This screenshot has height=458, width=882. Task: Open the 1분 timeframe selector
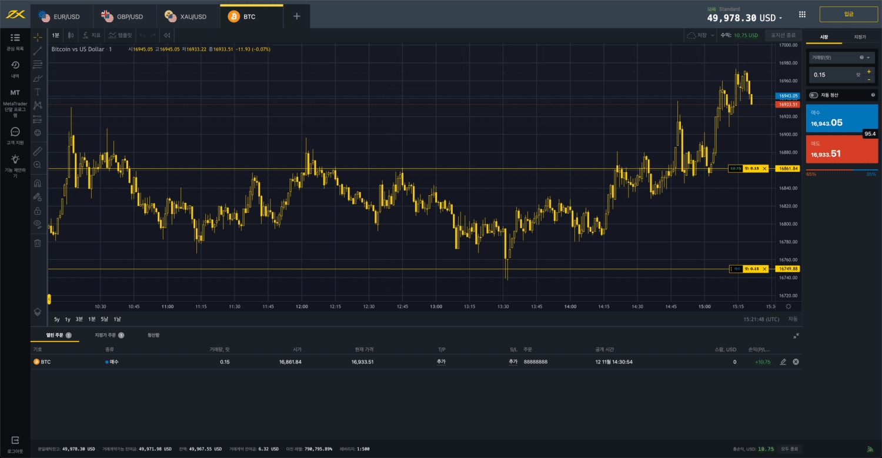pos(56,35)
